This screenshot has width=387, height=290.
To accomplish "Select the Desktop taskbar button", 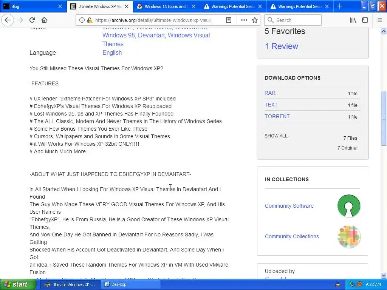I will 130,285.
